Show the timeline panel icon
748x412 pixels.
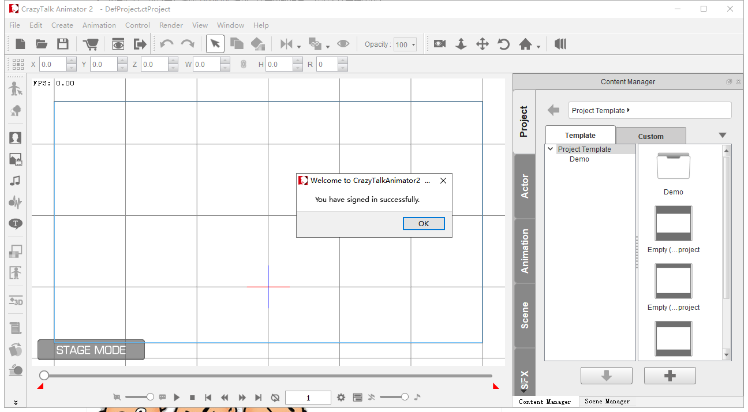357,398
